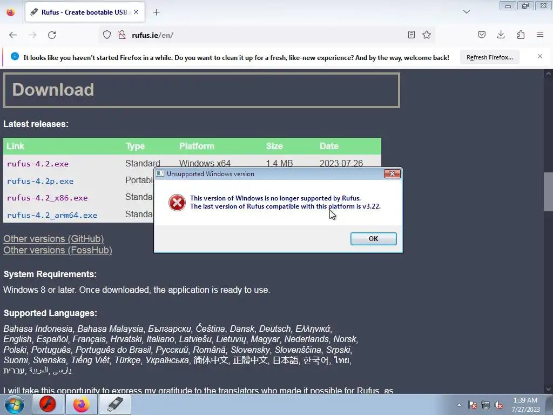Image resolution: width=553 pixels, height=415 pixels.
Task: Close the Rufus browser tab
Action: tap(136, 12)
